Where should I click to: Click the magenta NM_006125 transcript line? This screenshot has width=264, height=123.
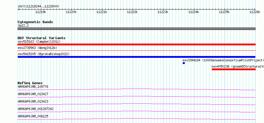tap(136, 119)
